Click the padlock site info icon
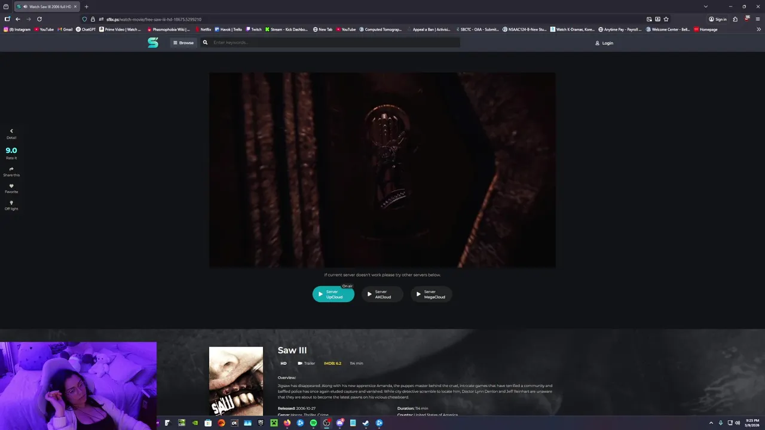Image resolution: width=765 pixels, height=430 pixels. pyautogui.click(x=93, y=19)
